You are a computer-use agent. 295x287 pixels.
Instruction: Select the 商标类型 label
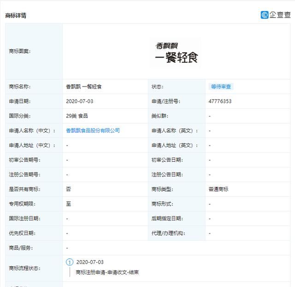162,189
